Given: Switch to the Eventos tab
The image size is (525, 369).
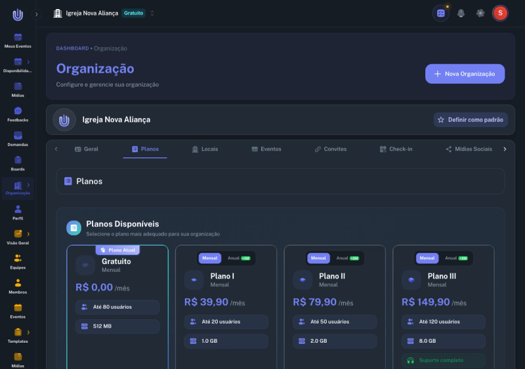Looking at the screenshot, I should (266, 149).
